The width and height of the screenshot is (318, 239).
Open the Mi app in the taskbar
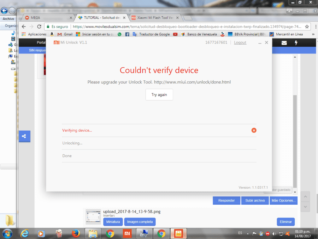point(127,234)
